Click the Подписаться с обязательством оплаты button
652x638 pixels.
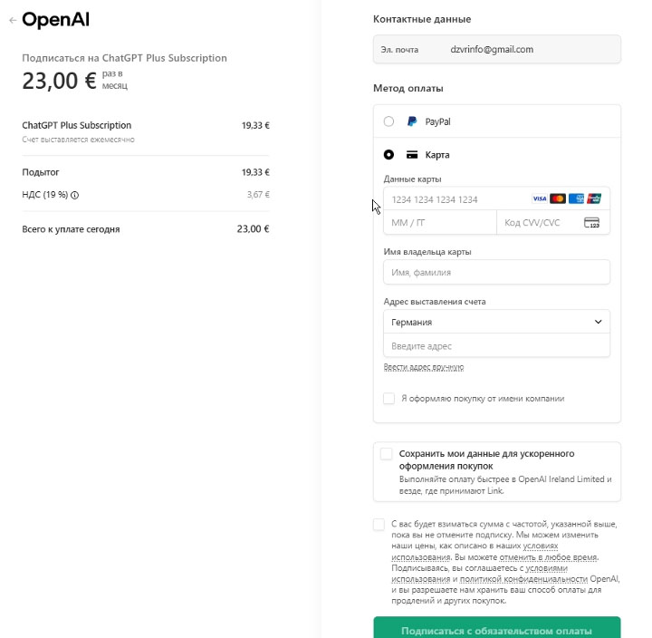click(x=496, y=630)
